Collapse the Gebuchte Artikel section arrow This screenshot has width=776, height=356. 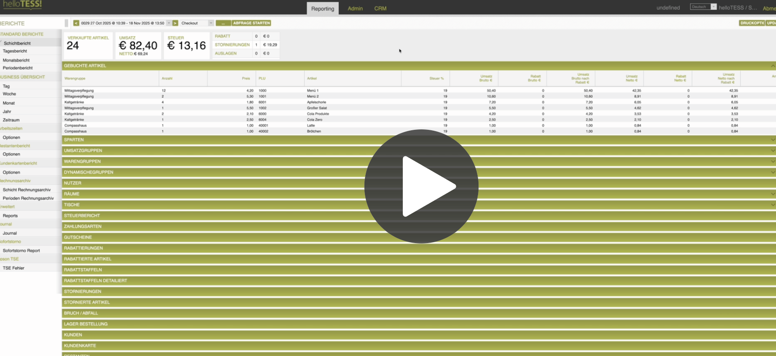[x=773, y=66]
